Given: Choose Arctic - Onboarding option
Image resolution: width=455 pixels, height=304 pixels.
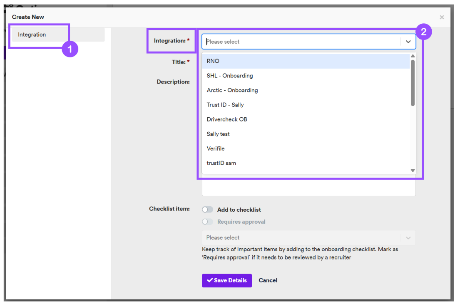Looking at the screenshot, I should click(306, 90).
